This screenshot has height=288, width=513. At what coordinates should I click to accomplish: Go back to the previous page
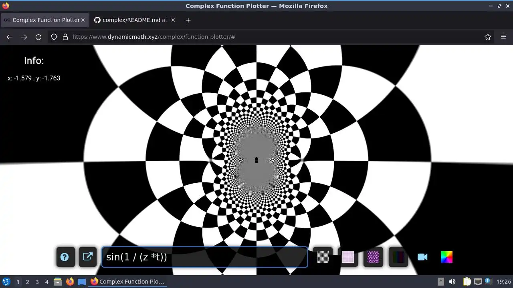click(x=10, y=37)
